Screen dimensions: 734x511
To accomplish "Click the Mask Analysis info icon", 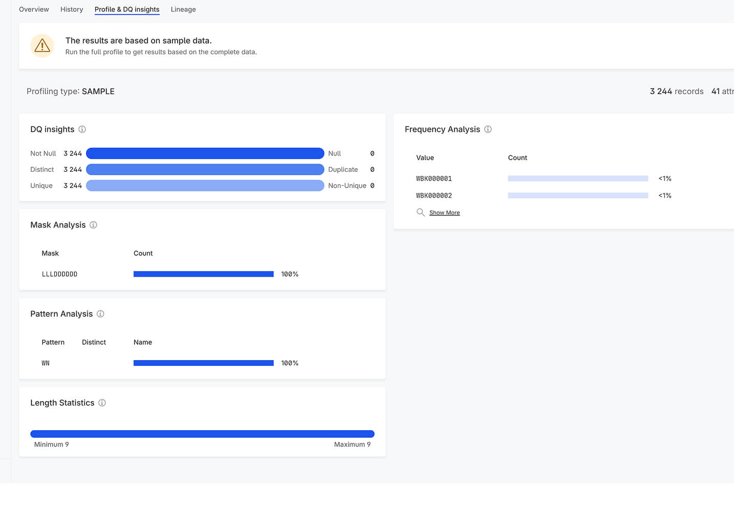I will pyautogui.click(x=93, y=225).
